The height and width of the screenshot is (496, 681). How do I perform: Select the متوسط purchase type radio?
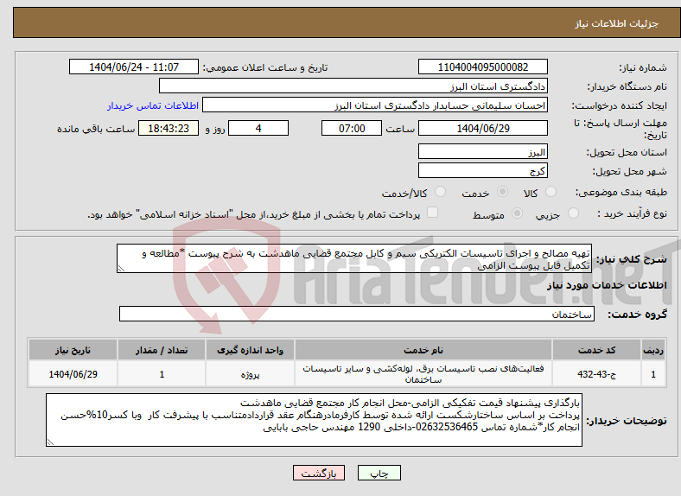(x=517, y=213)
